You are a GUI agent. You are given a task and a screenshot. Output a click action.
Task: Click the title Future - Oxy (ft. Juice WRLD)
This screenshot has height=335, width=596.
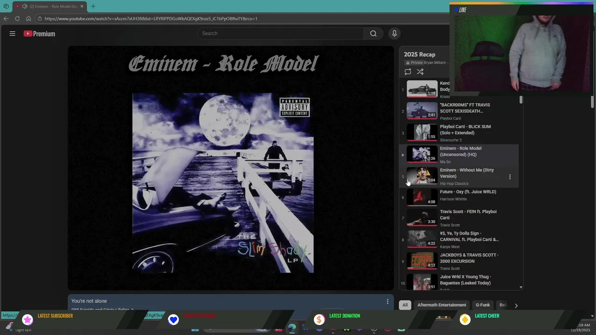click(468, 192)
